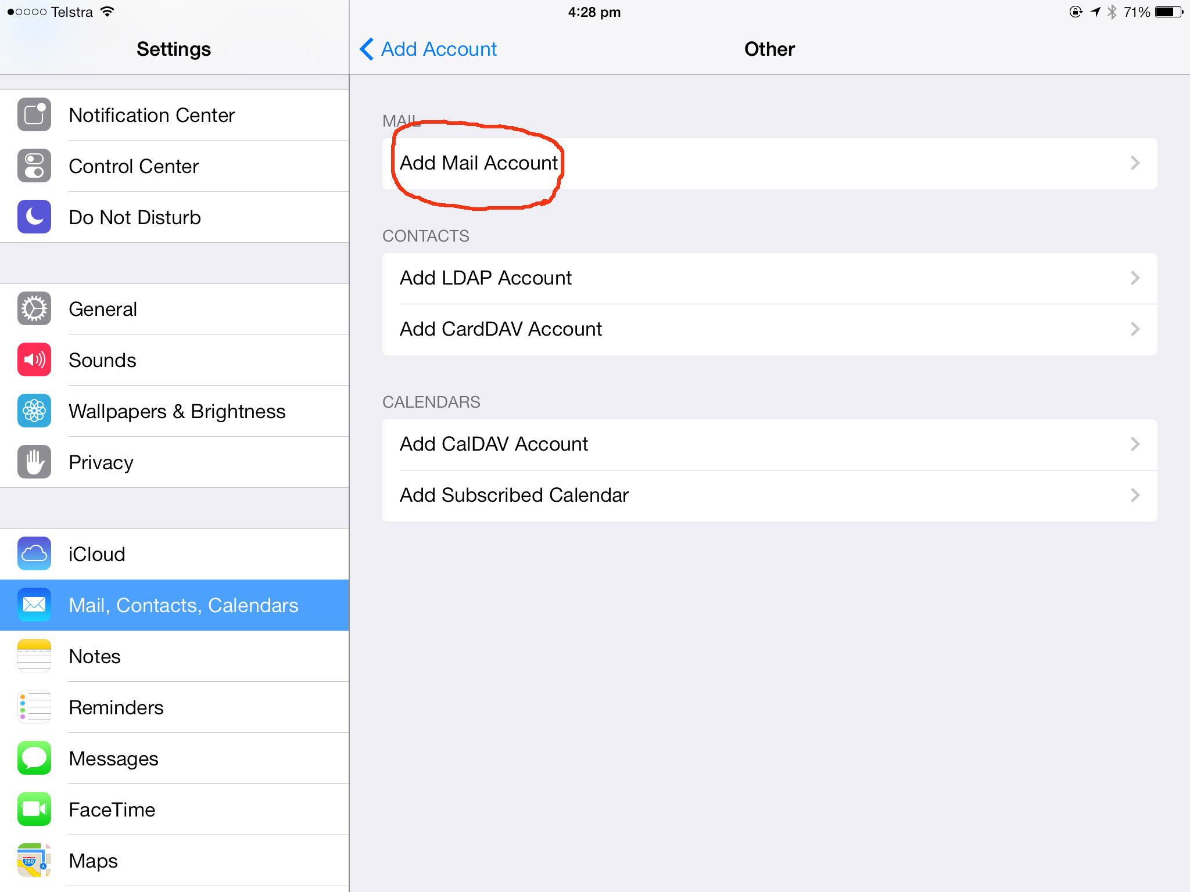Open Control Center settings
The image size is (1190, 892).
(174, 166)
